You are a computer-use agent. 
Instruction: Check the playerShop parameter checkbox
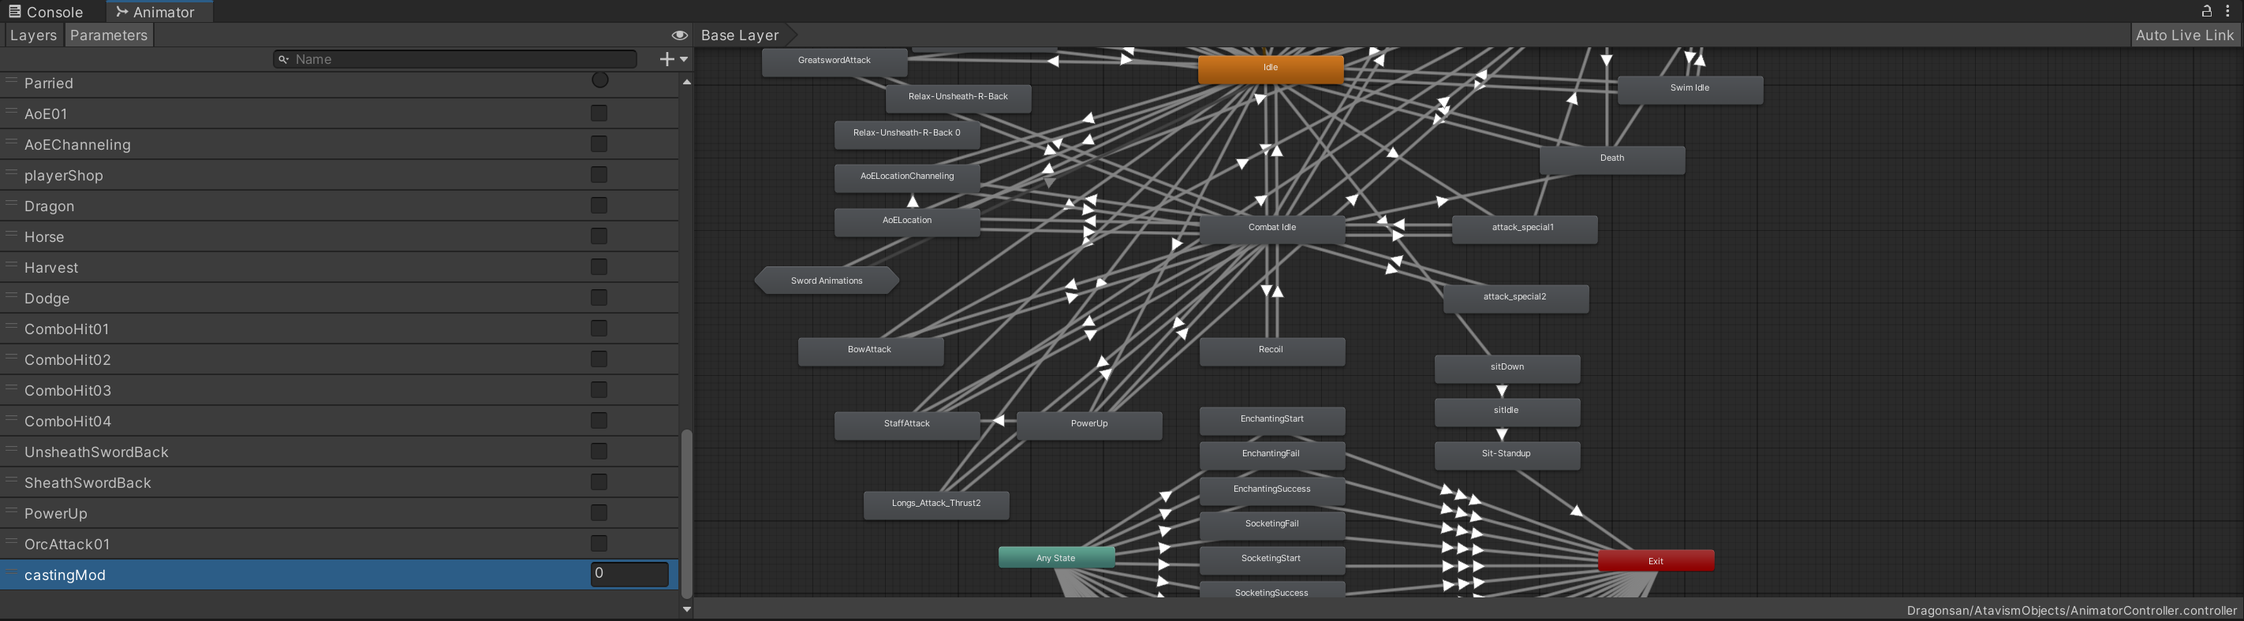click(599, 175)
